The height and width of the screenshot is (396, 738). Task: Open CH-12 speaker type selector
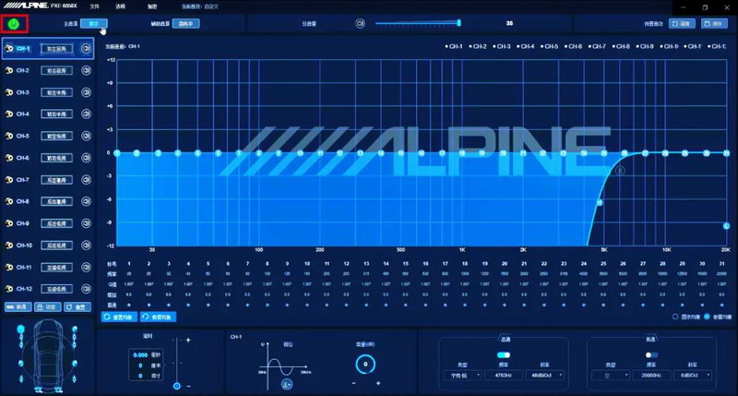pos(57,289)
